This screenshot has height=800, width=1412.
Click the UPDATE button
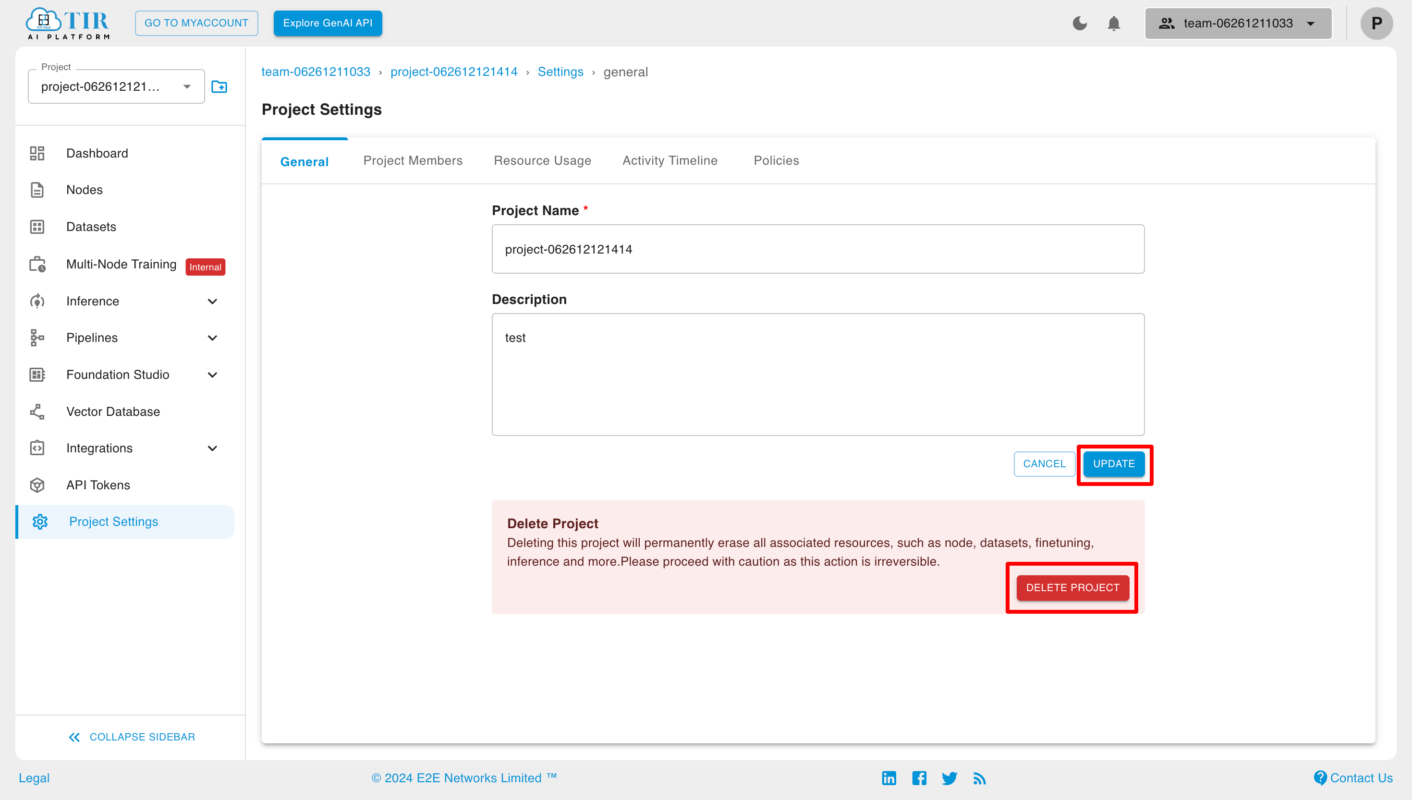[x=1114, y=464]
